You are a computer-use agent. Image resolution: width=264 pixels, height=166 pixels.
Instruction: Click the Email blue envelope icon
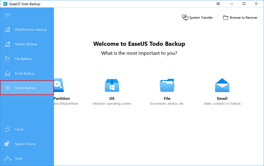222,85
